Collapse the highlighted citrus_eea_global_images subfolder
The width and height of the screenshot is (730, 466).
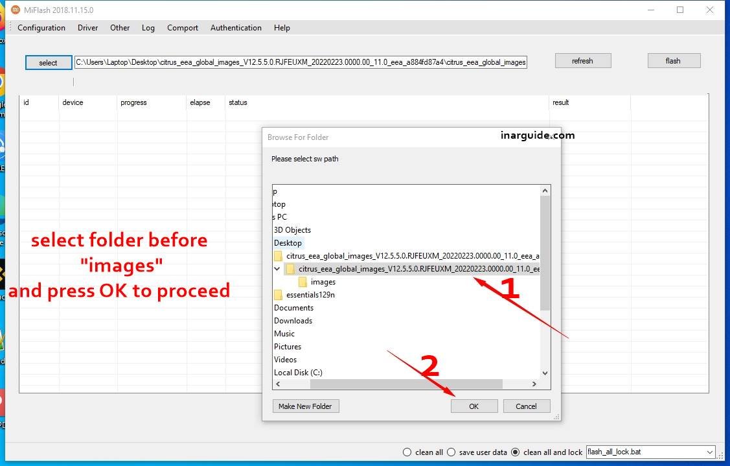click(277, 269)
